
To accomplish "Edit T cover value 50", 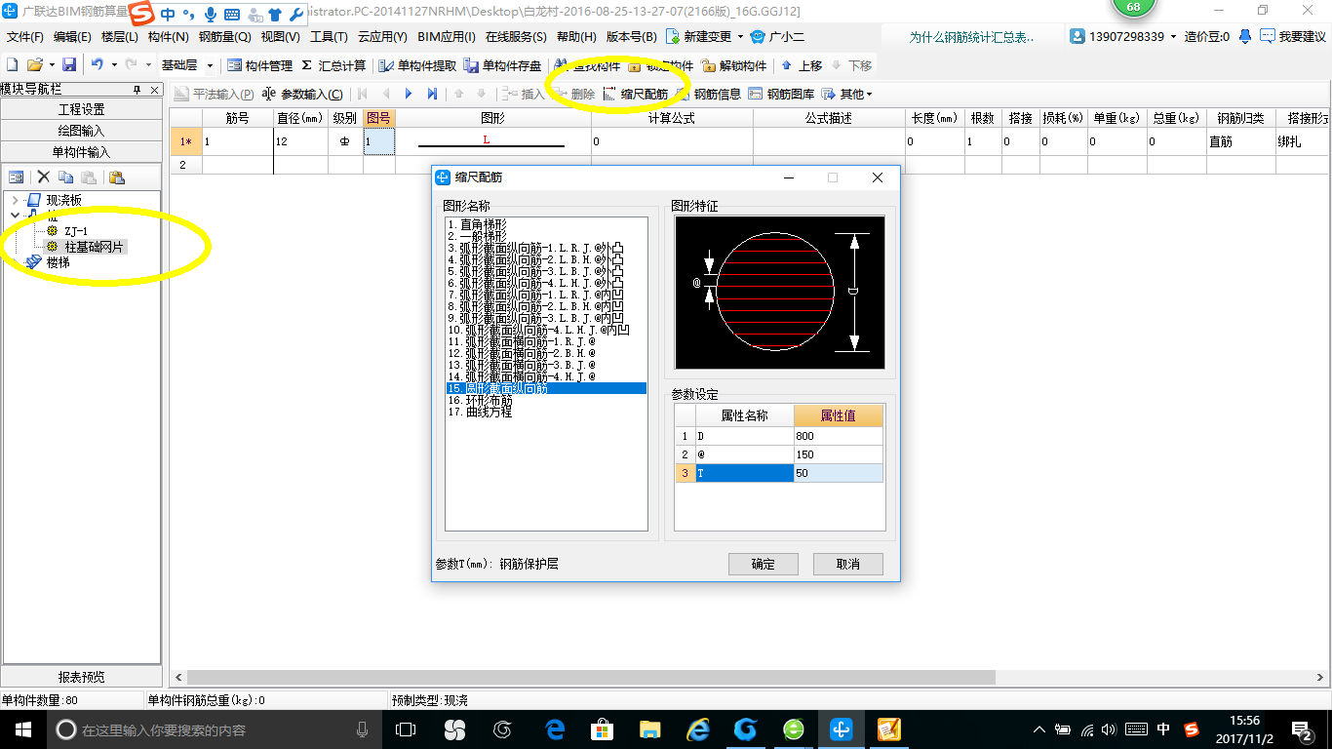I will point(839,473).
